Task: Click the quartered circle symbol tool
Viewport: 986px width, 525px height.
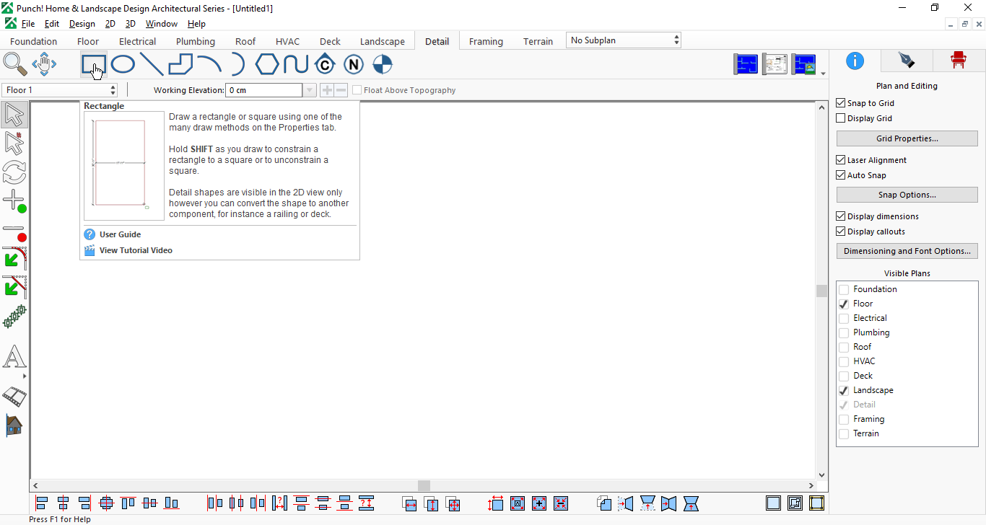Action: 382,65
